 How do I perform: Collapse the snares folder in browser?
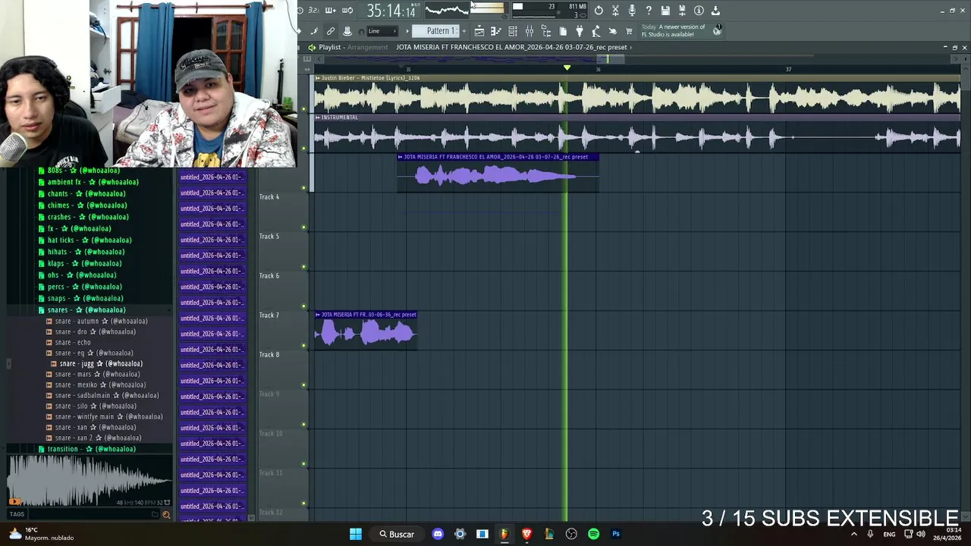87,309
